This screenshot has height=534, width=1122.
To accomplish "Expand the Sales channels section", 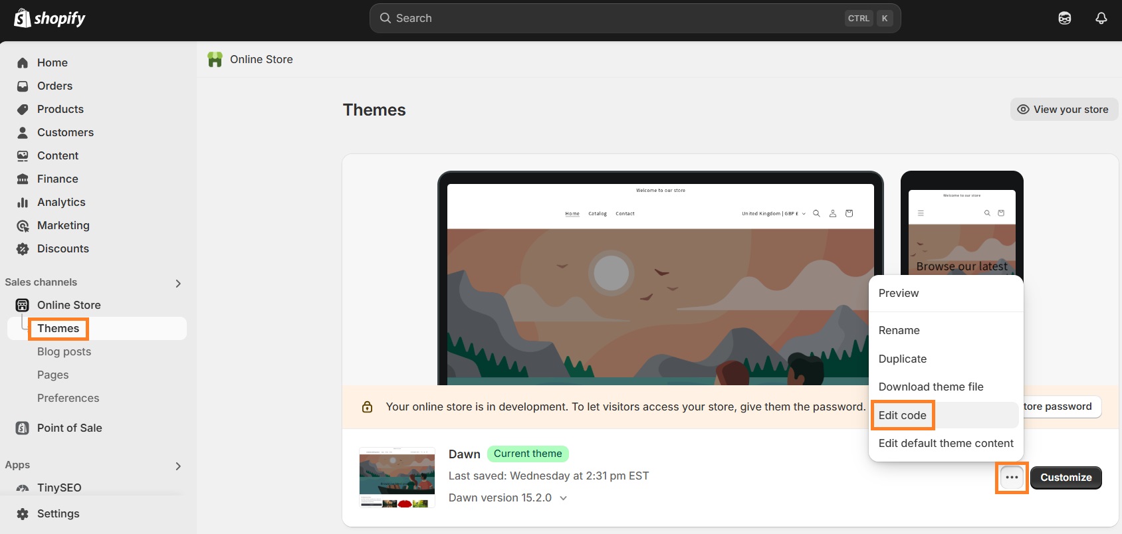I will pyautogui.click(x=178, y=283).
